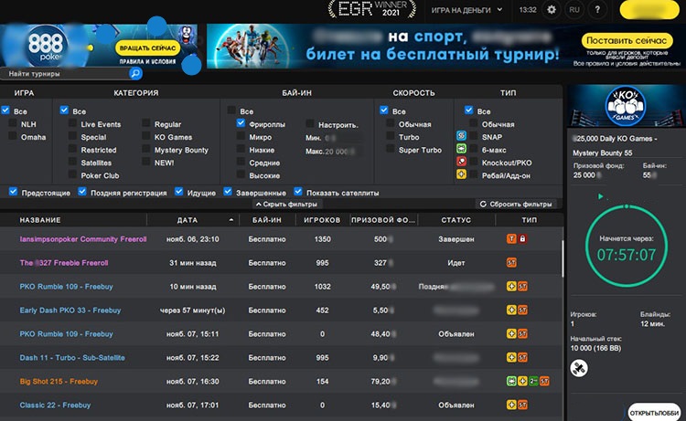Image resolution: width=686 pixels, height=421 pixels.
Task: Enable the Satellites category checkbox
Action: point(72,162)
